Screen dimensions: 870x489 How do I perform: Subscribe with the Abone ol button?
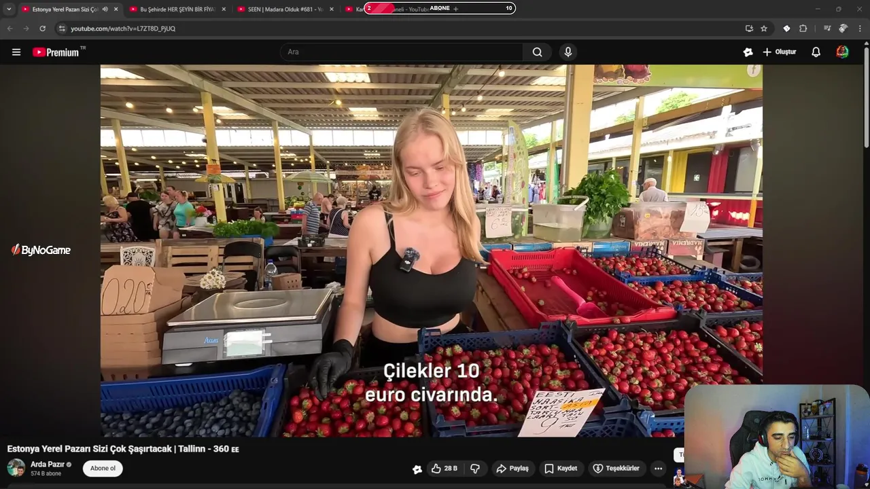103,469
